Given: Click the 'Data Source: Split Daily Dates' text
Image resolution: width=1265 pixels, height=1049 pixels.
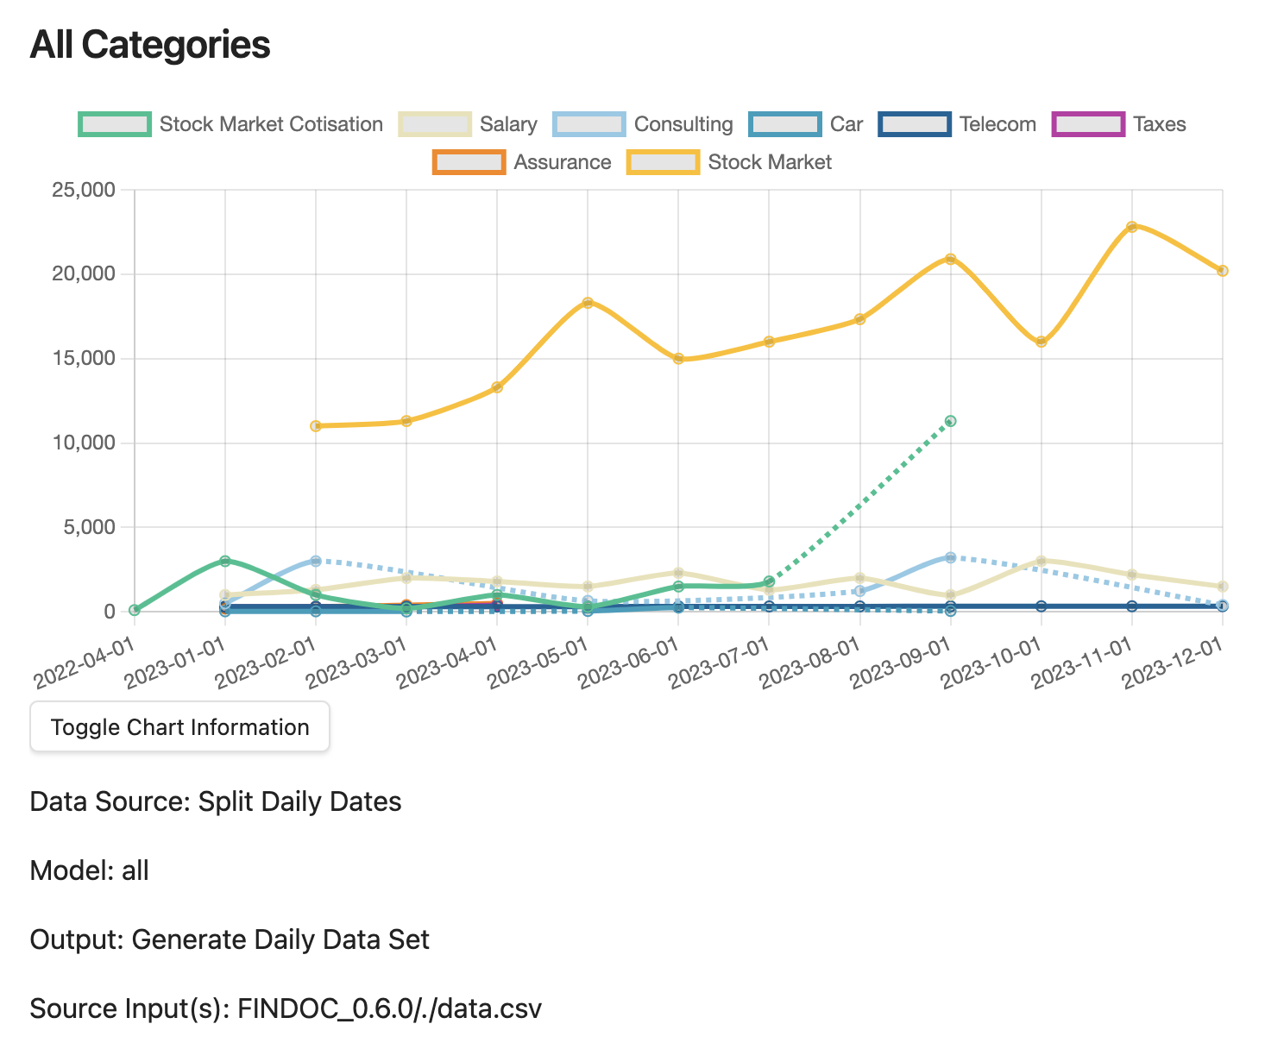Looking at the screenshot, I should pos(216,801).
